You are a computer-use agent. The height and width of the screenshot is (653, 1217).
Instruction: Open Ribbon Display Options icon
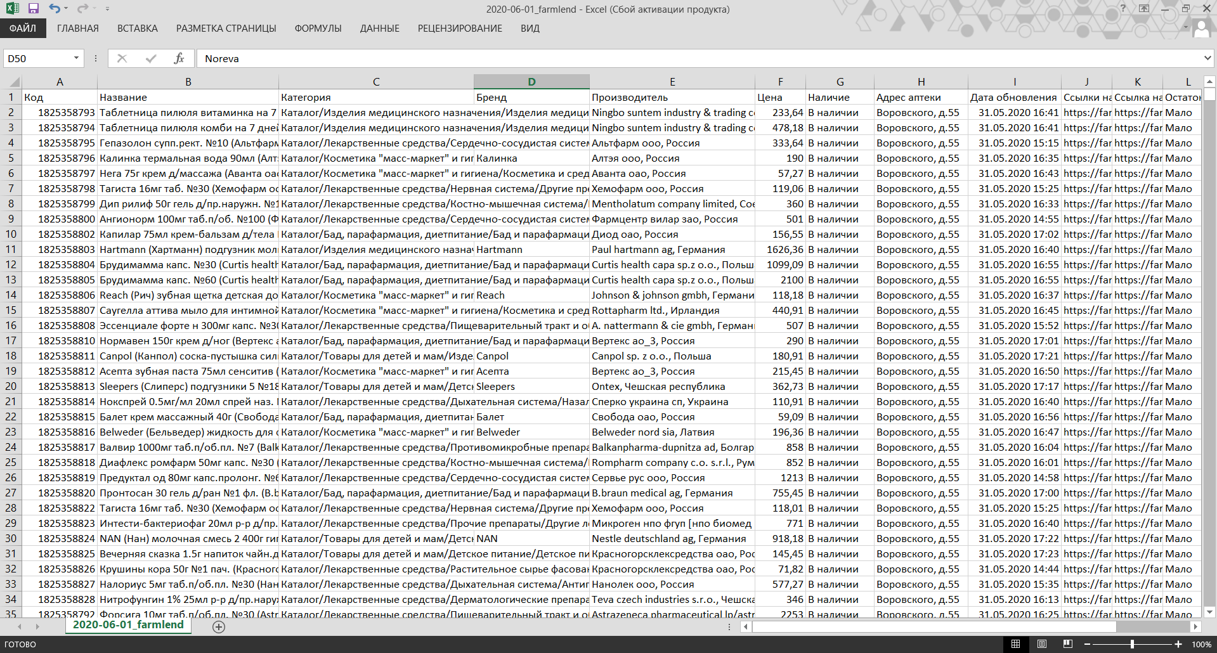[1144, 8]
